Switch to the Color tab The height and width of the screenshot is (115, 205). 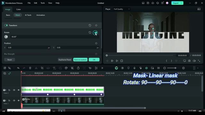pyautogui.click(x=19, y=9)
